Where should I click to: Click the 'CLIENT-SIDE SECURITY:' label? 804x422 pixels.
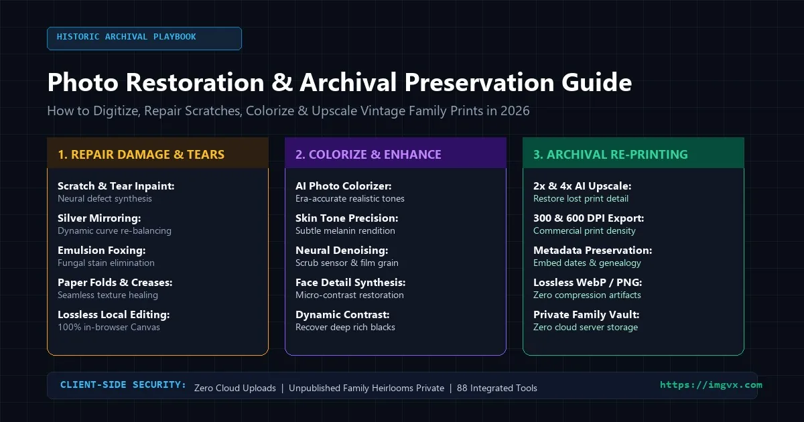click(123, 385)
